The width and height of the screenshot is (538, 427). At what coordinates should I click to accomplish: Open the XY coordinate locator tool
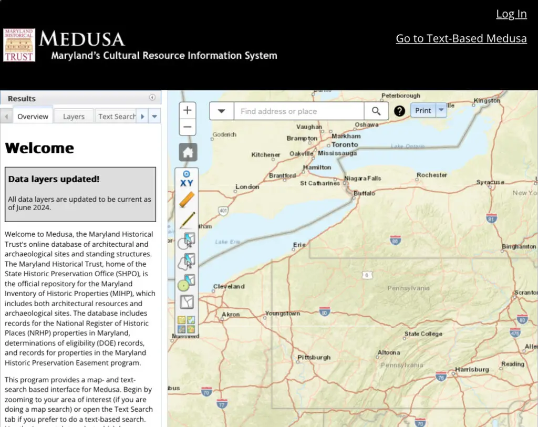(x=187, y=179)
